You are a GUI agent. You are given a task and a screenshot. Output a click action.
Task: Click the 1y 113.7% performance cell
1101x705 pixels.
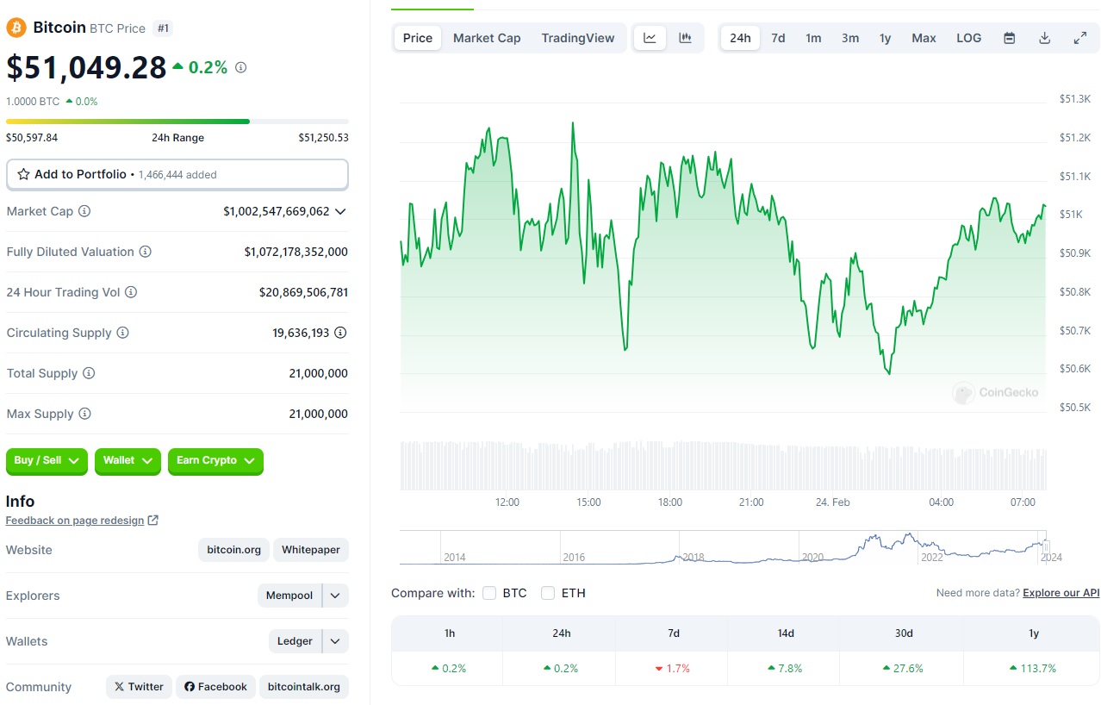pos(1032,668)
